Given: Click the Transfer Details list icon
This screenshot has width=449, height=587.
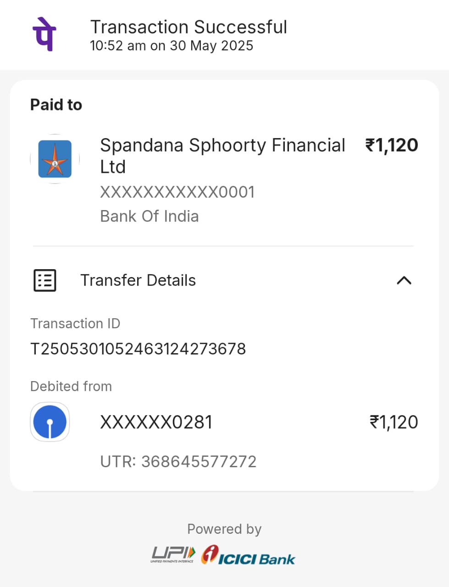Looking at the screenshot, I should pyautogui.click(x=45, y=280).
